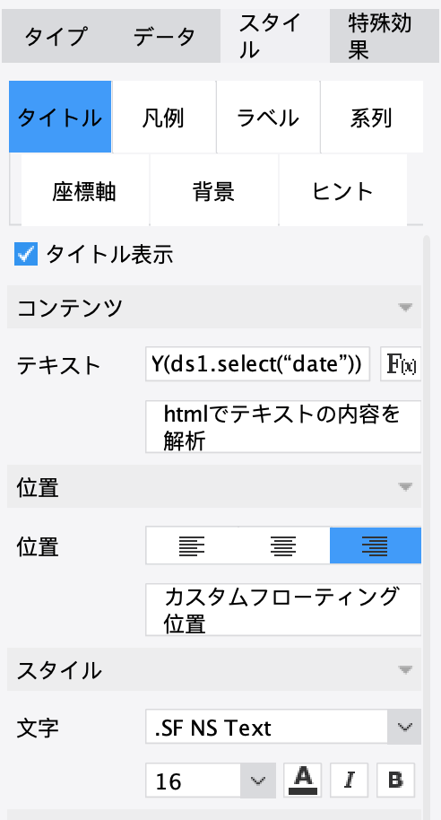
Task: Open the font size 16 dropdown
Action: click(x=211, y=781)
